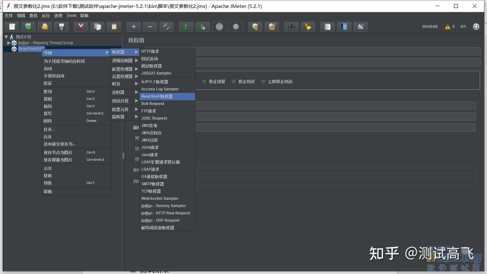Expand all nodes with plus icon
Screen dimensions: 487x274
[x=134, y=27]
